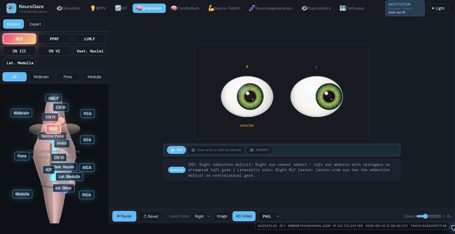Screen dimensions: 455x234
Task: Click the right (R) eye in simulation
Action: pos(247,97)
